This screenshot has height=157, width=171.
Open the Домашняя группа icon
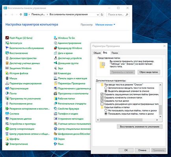click(x=56, y=63)
